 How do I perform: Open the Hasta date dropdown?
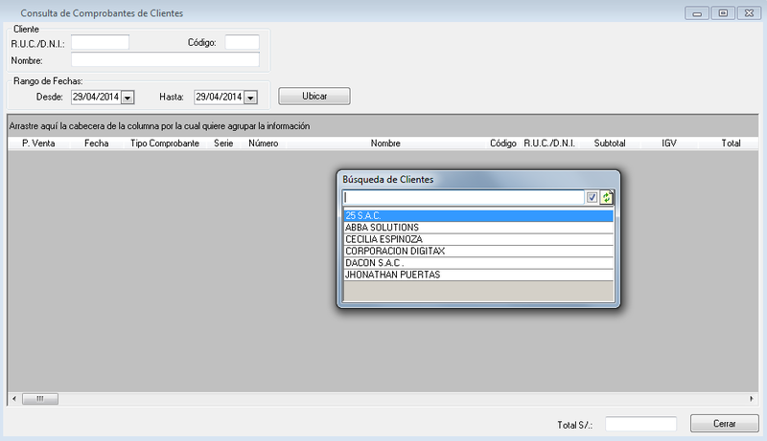[250, 97]
